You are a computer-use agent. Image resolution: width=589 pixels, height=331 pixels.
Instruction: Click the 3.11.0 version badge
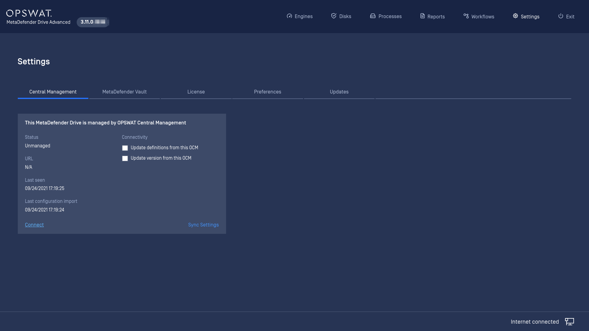pos(93,22)
